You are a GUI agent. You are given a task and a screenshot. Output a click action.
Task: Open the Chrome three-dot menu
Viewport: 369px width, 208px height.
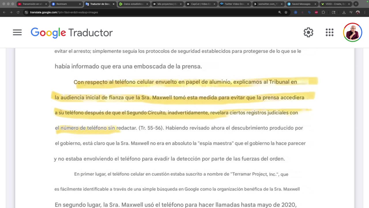click(364, 12)
